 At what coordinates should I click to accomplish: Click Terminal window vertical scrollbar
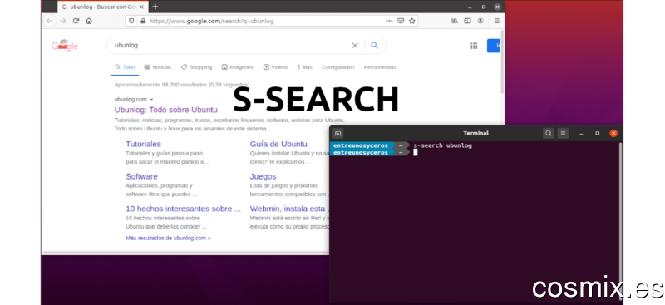pyautogui.click(x=620, y=220)
